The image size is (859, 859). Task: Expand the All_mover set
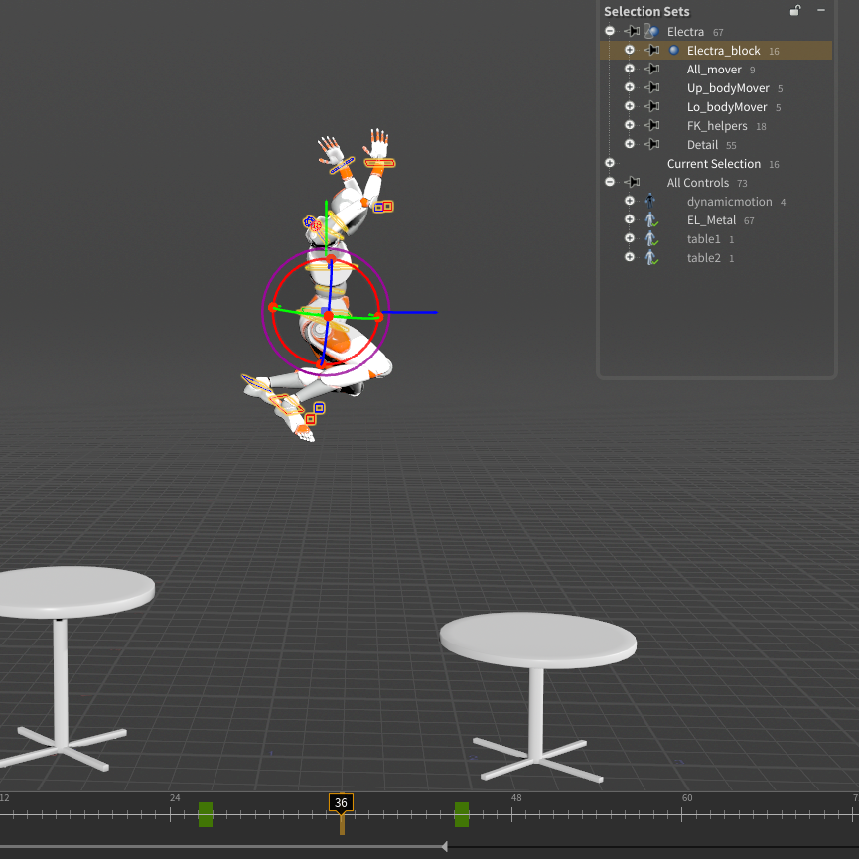(630, 69)
